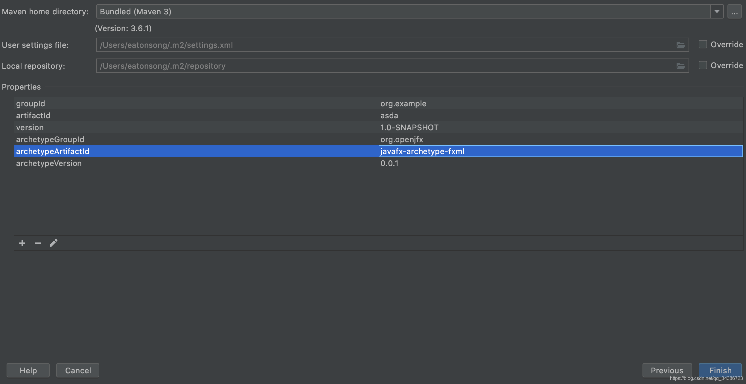Enable Override for User settings file
Screen dimensions: 746x384
[703, 44]
